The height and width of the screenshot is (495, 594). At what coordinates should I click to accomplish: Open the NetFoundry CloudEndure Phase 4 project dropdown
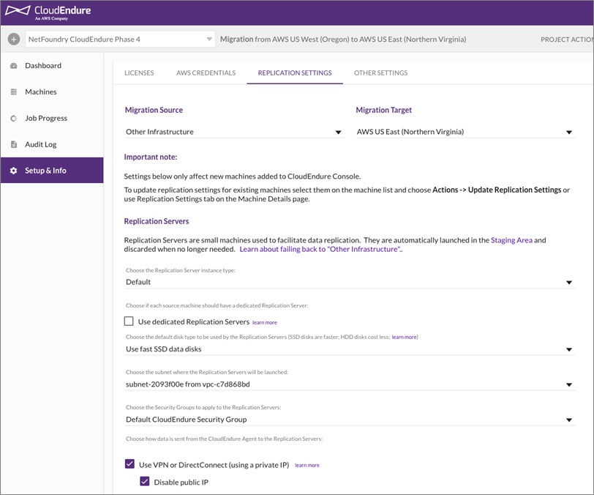(x=120, y=39)
